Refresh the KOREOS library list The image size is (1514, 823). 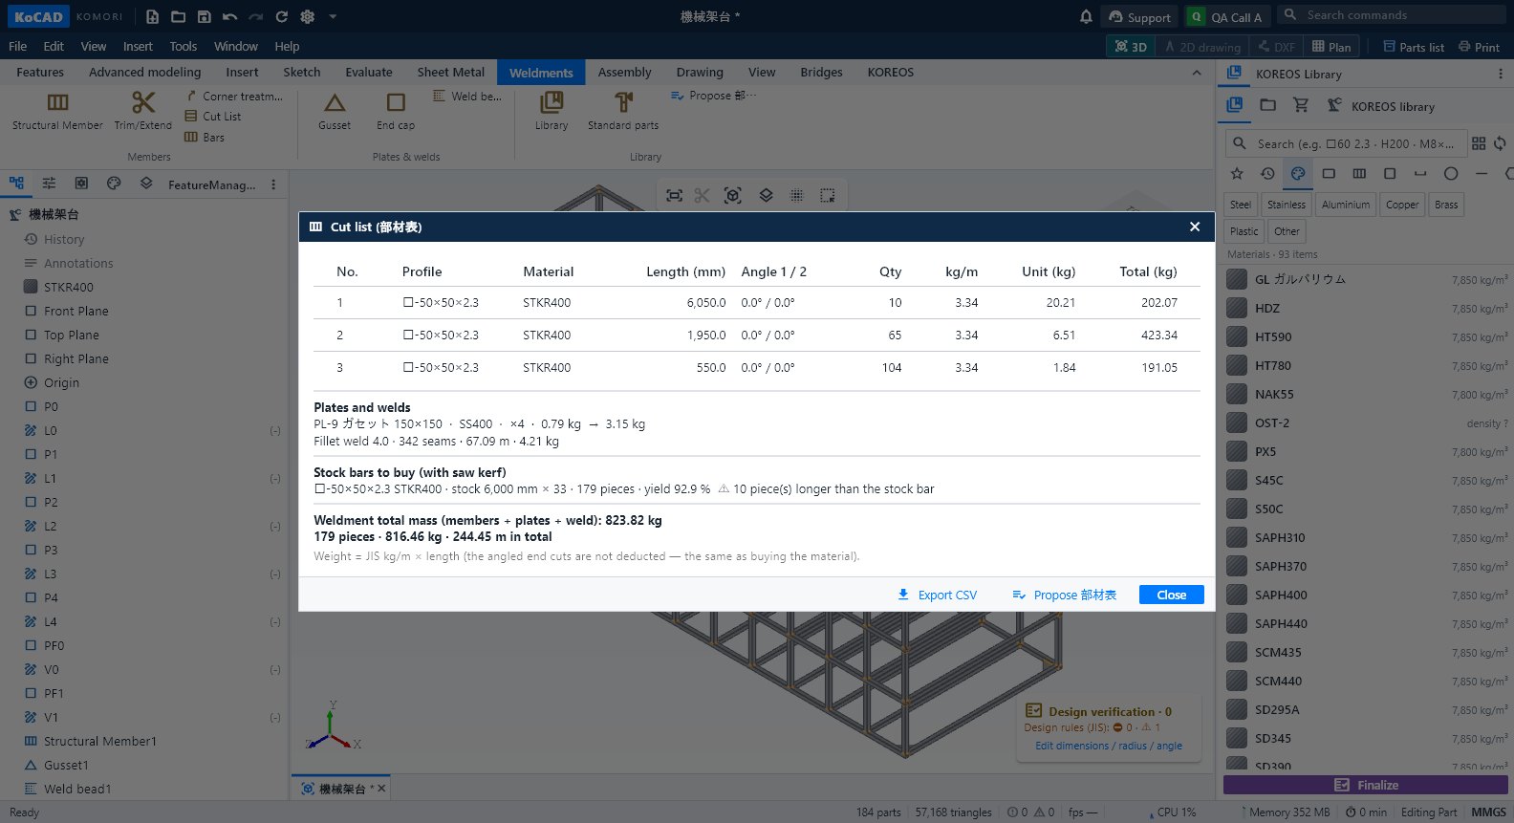pos(1500,143)
